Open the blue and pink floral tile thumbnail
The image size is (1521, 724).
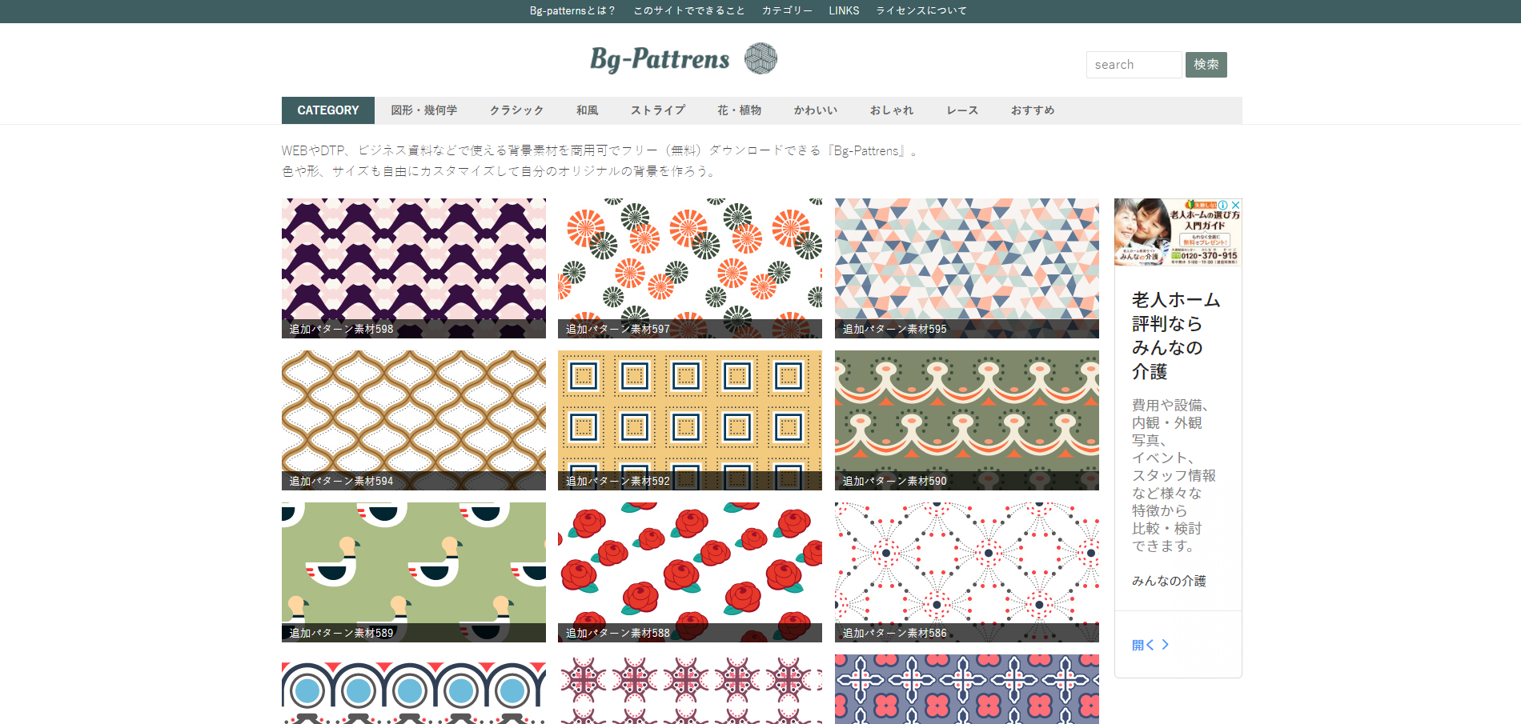click(x=967, y=690)
